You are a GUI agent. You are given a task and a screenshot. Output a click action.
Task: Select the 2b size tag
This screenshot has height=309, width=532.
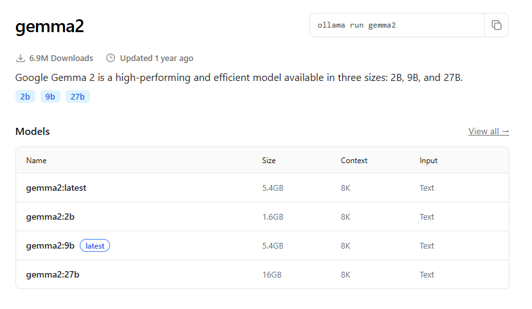[x=25, y=97]
